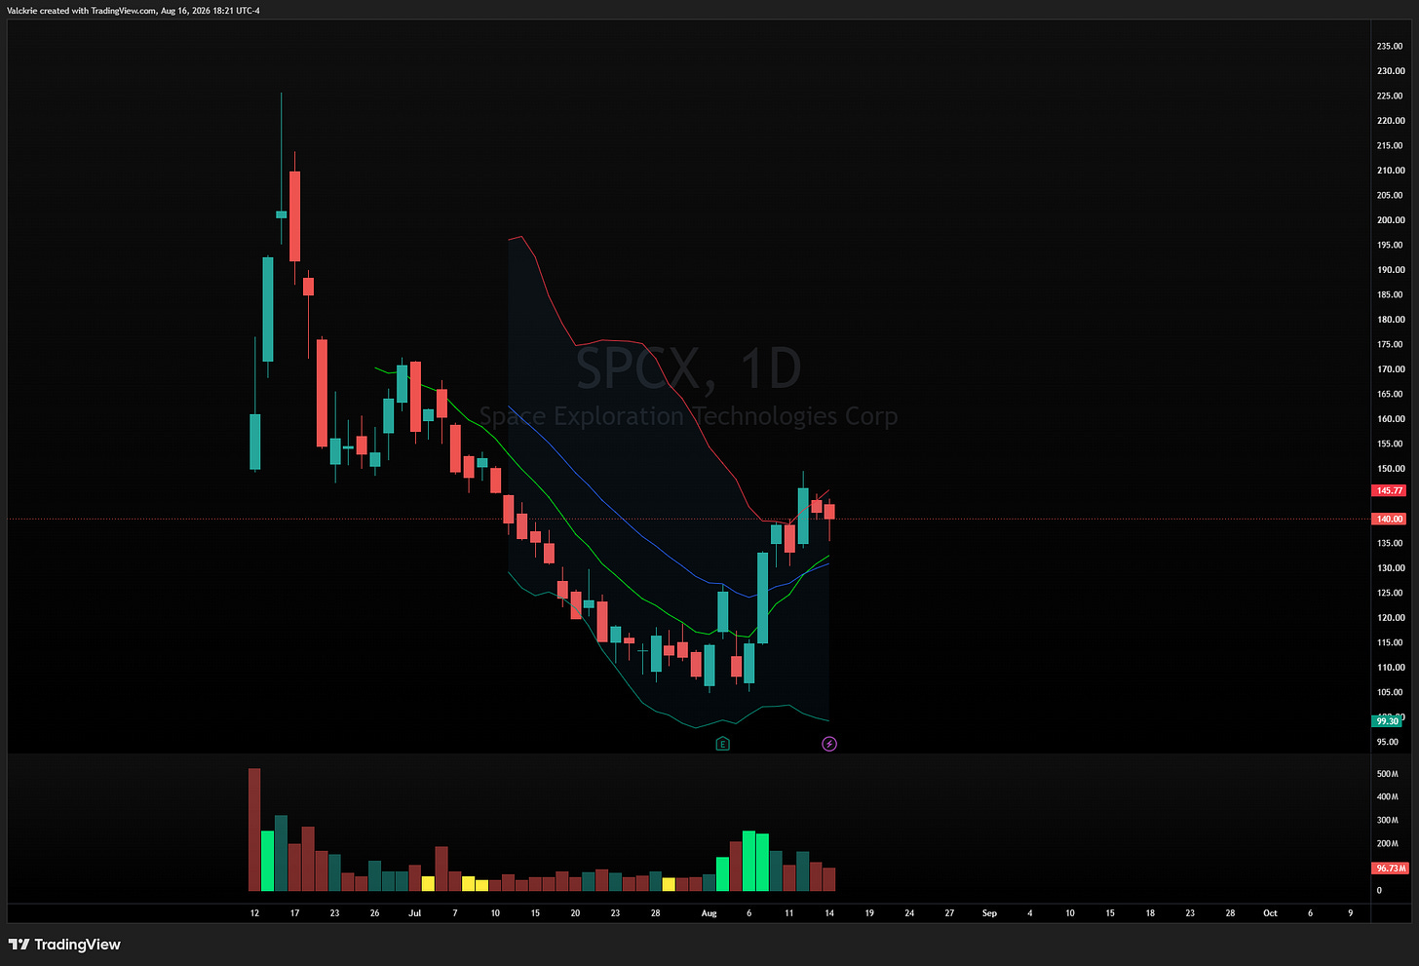
Task: Click the 'Jul' date axis label
Action: click(x=415, y=913)
